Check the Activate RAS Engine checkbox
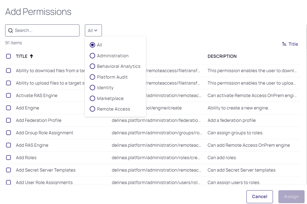 point(8,95)
